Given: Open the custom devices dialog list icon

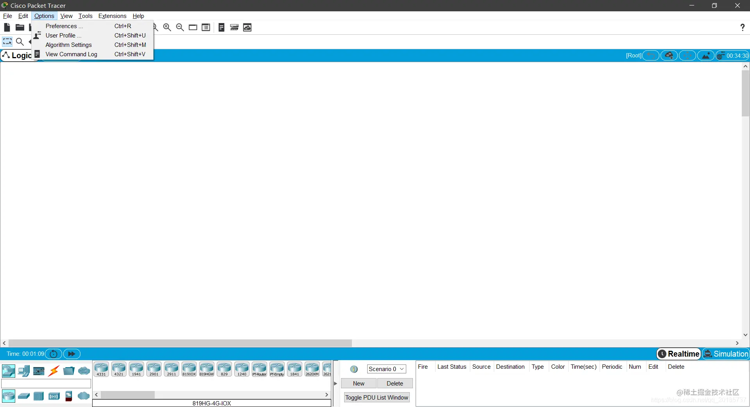Looking at the screenshot, I should [206, 27].
